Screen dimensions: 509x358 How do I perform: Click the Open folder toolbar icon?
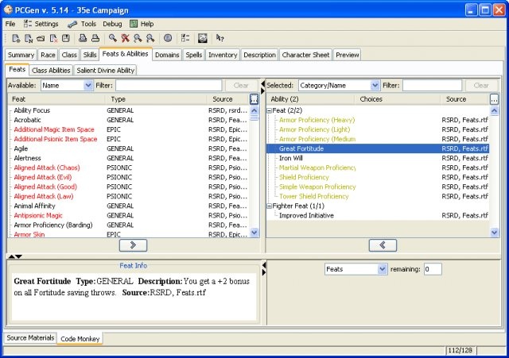coord(40,38)
